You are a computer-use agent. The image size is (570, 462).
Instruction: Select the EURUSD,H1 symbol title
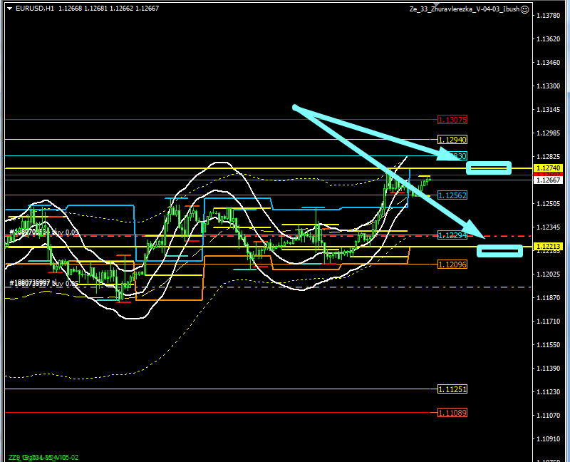click(35, 9)
